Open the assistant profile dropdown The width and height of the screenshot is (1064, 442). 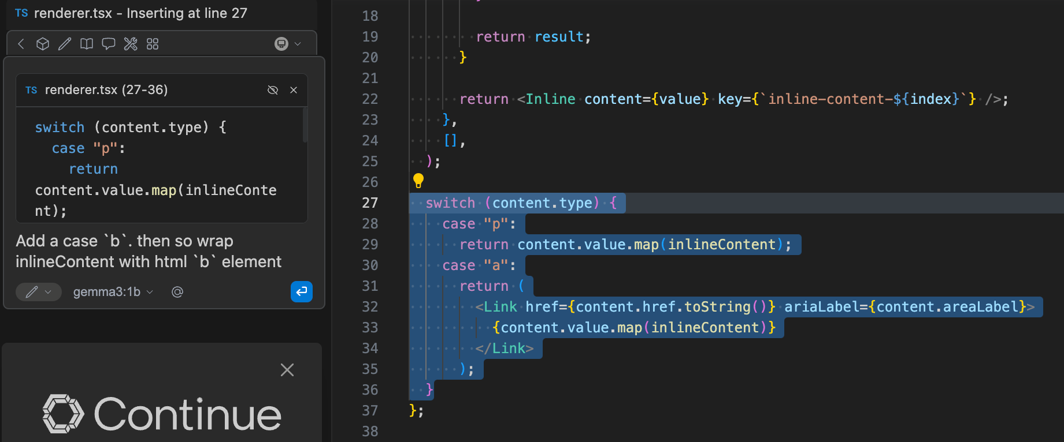[288, 44]
